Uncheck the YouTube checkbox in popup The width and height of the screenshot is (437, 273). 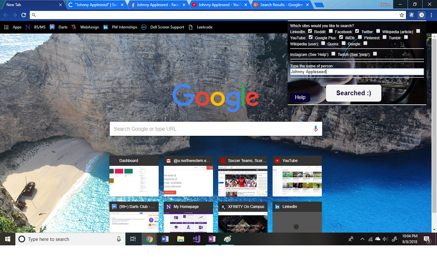click(311, 37)
